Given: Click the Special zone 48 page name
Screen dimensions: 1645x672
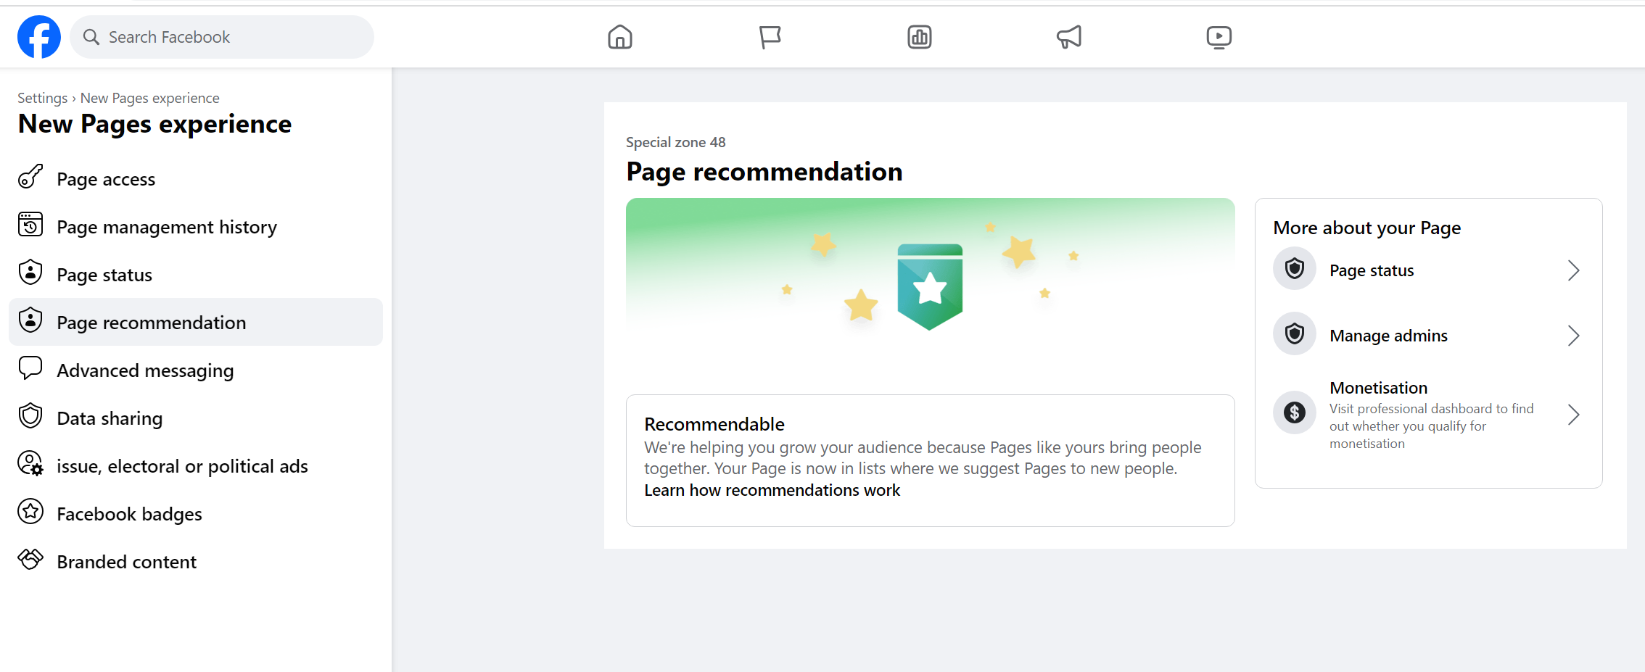Looking at the screenshot, I should click(x=675, y=142).
